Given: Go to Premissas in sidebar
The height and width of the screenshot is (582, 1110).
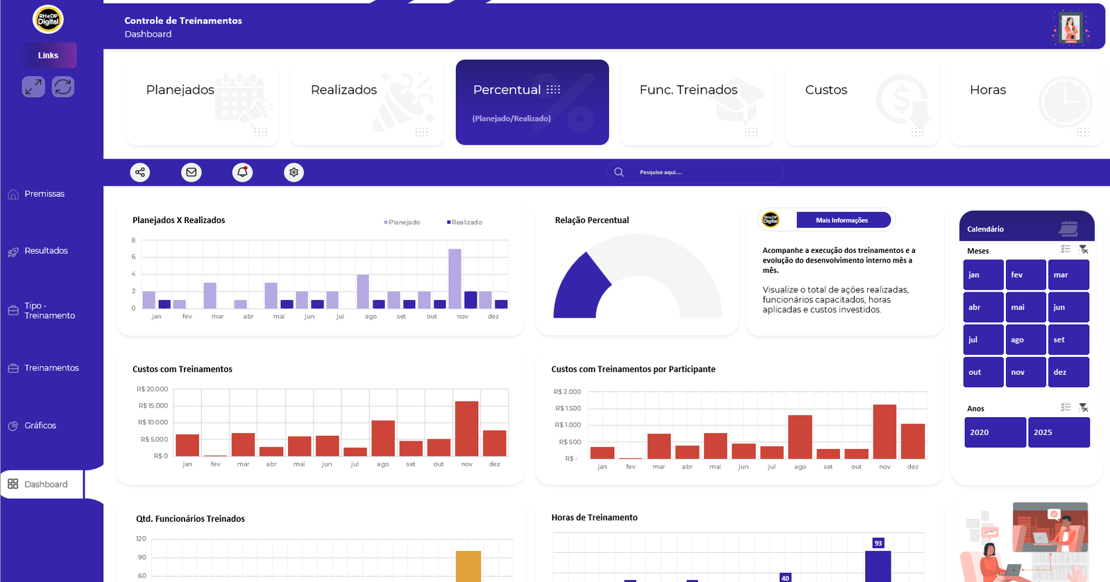Looking at the screenshot, I should coord(44,194).
